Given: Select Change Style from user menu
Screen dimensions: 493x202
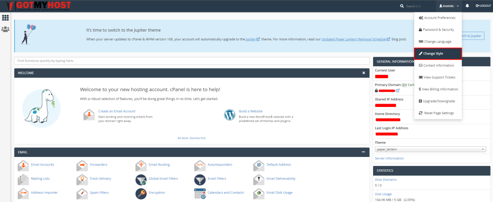Looking at the screenshot, I should pos(438,53).
